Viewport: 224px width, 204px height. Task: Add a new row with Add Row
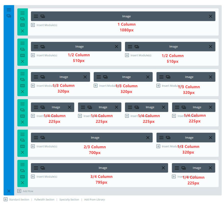click(x=25, y=191)
